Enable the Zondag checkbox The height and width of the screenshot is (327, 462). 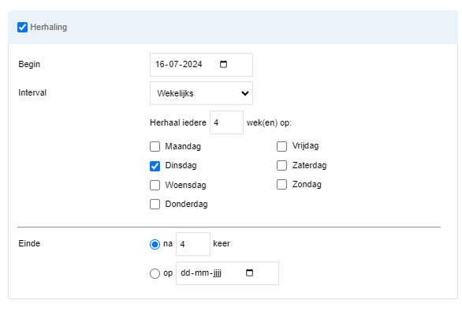click(282, 185)
